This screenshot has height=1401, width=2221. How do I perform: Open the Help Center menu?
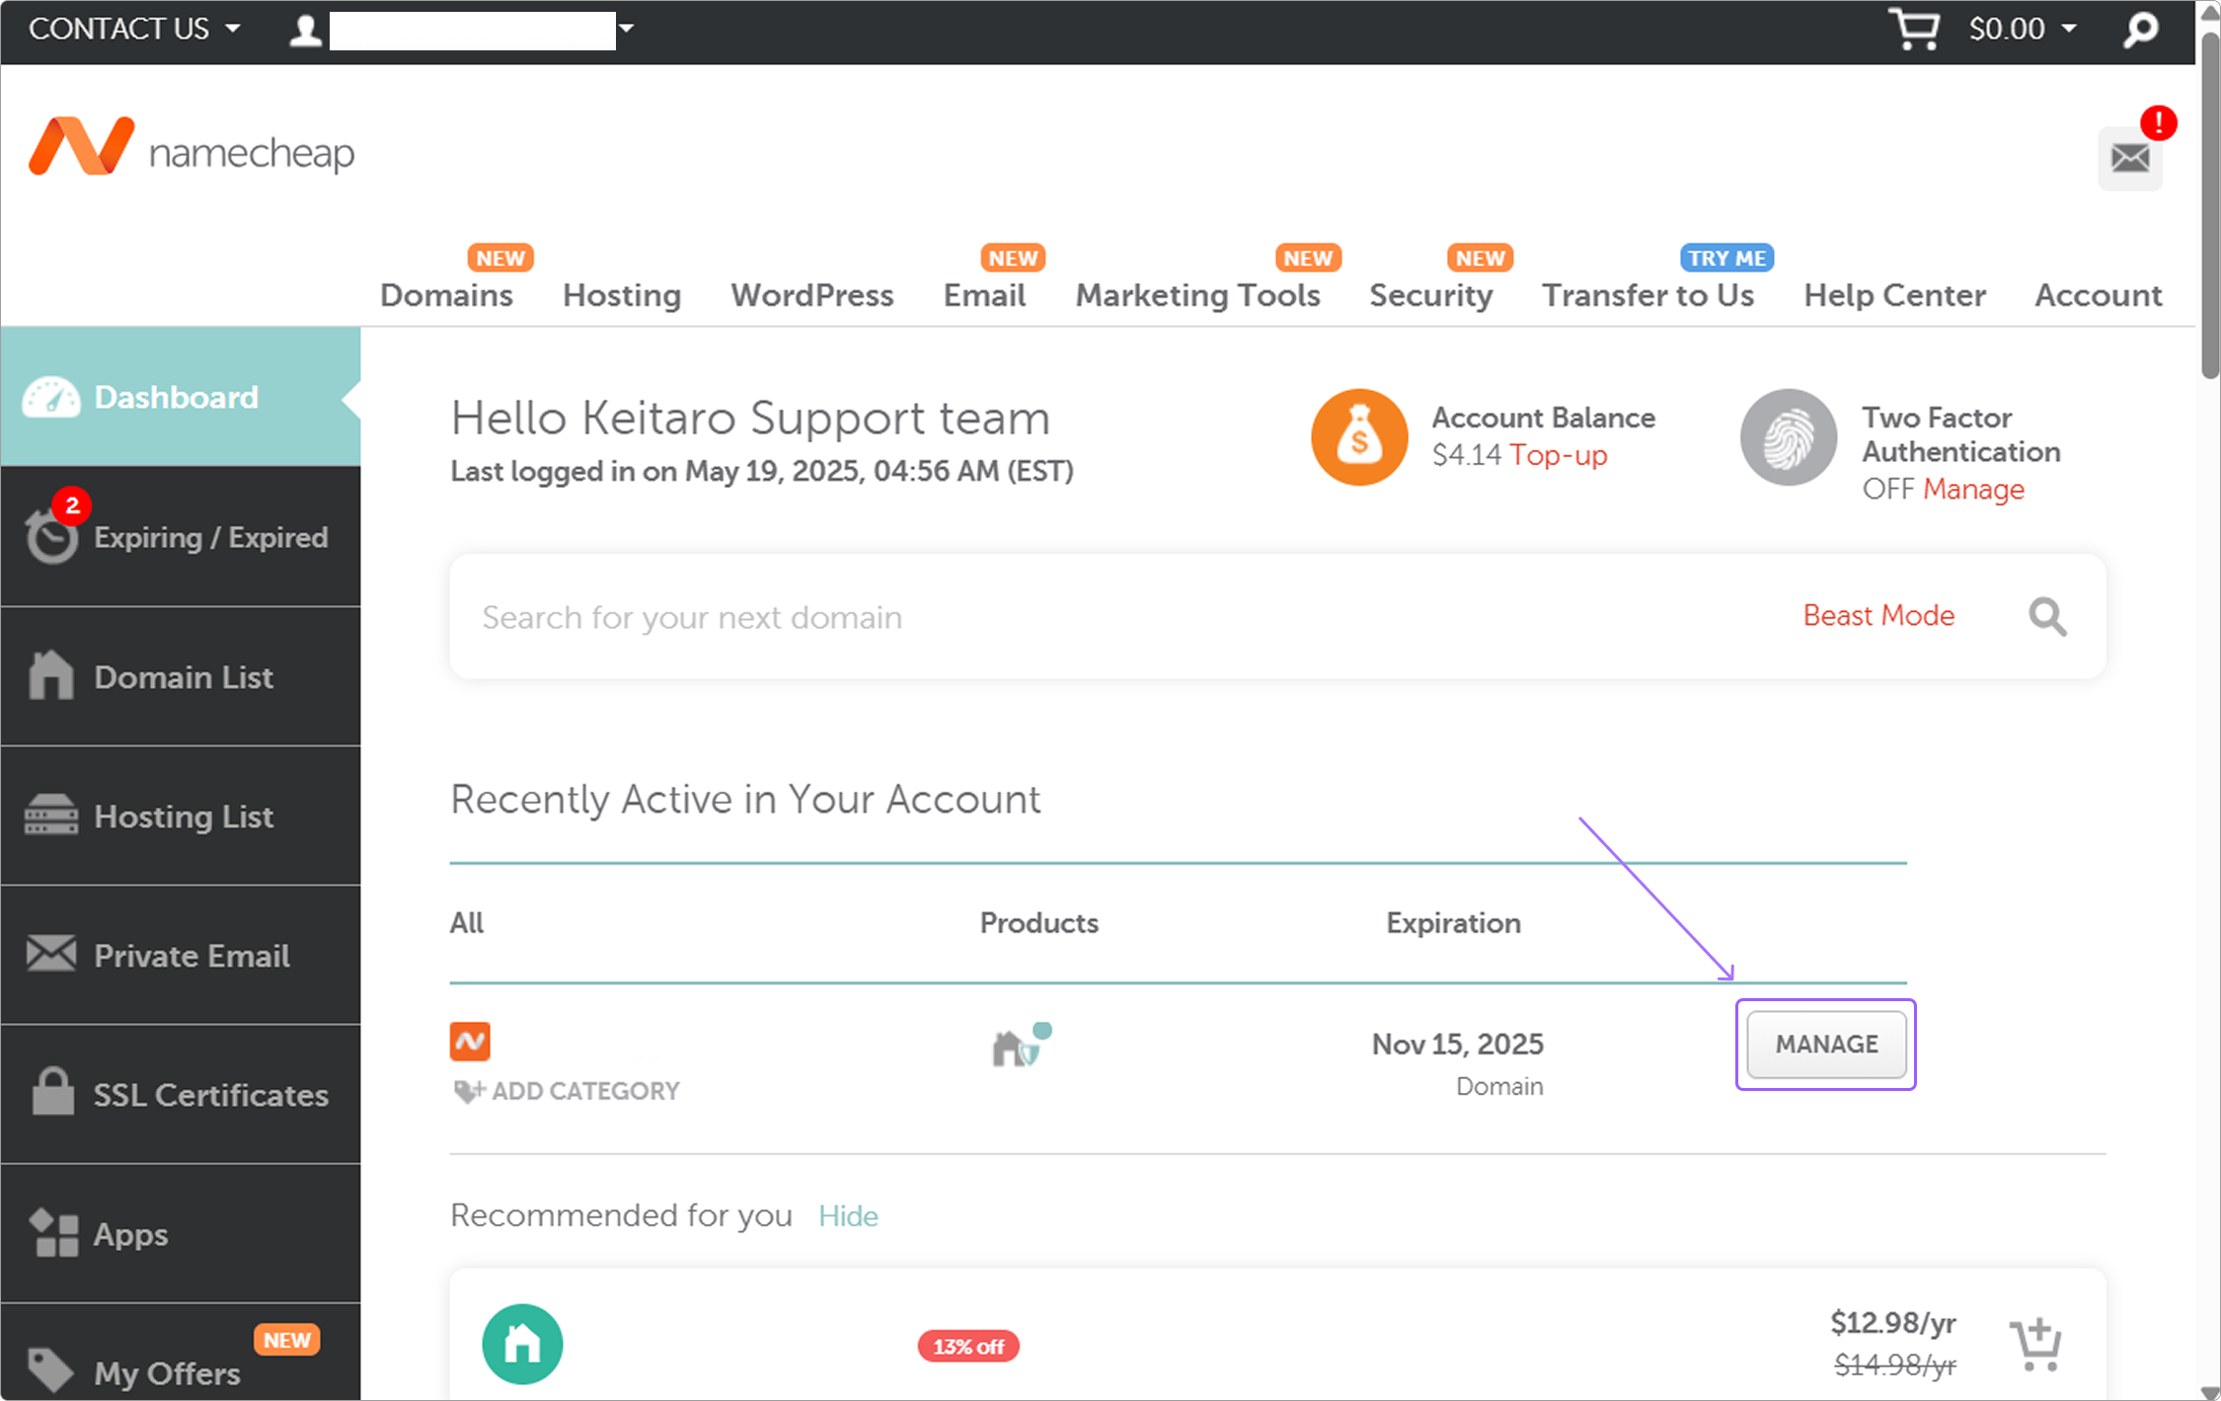tap(1894, 295)
